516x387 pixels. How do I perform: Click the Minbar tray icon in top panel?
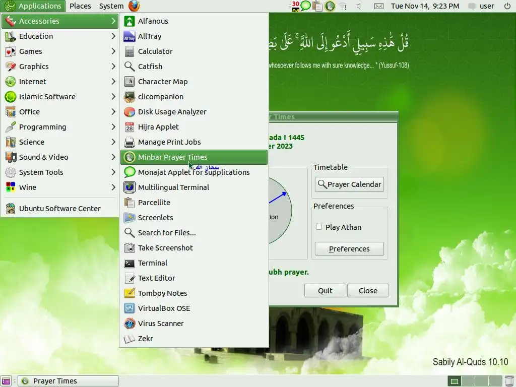click(330, 6)
